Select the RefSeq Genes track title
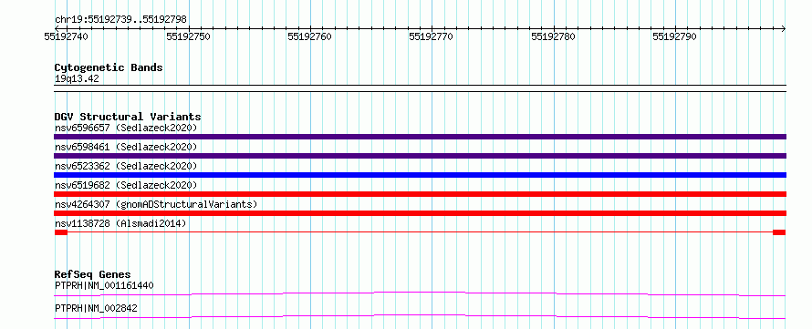Image resolution: width=812 pixels, height=329 pixels. 92,274
